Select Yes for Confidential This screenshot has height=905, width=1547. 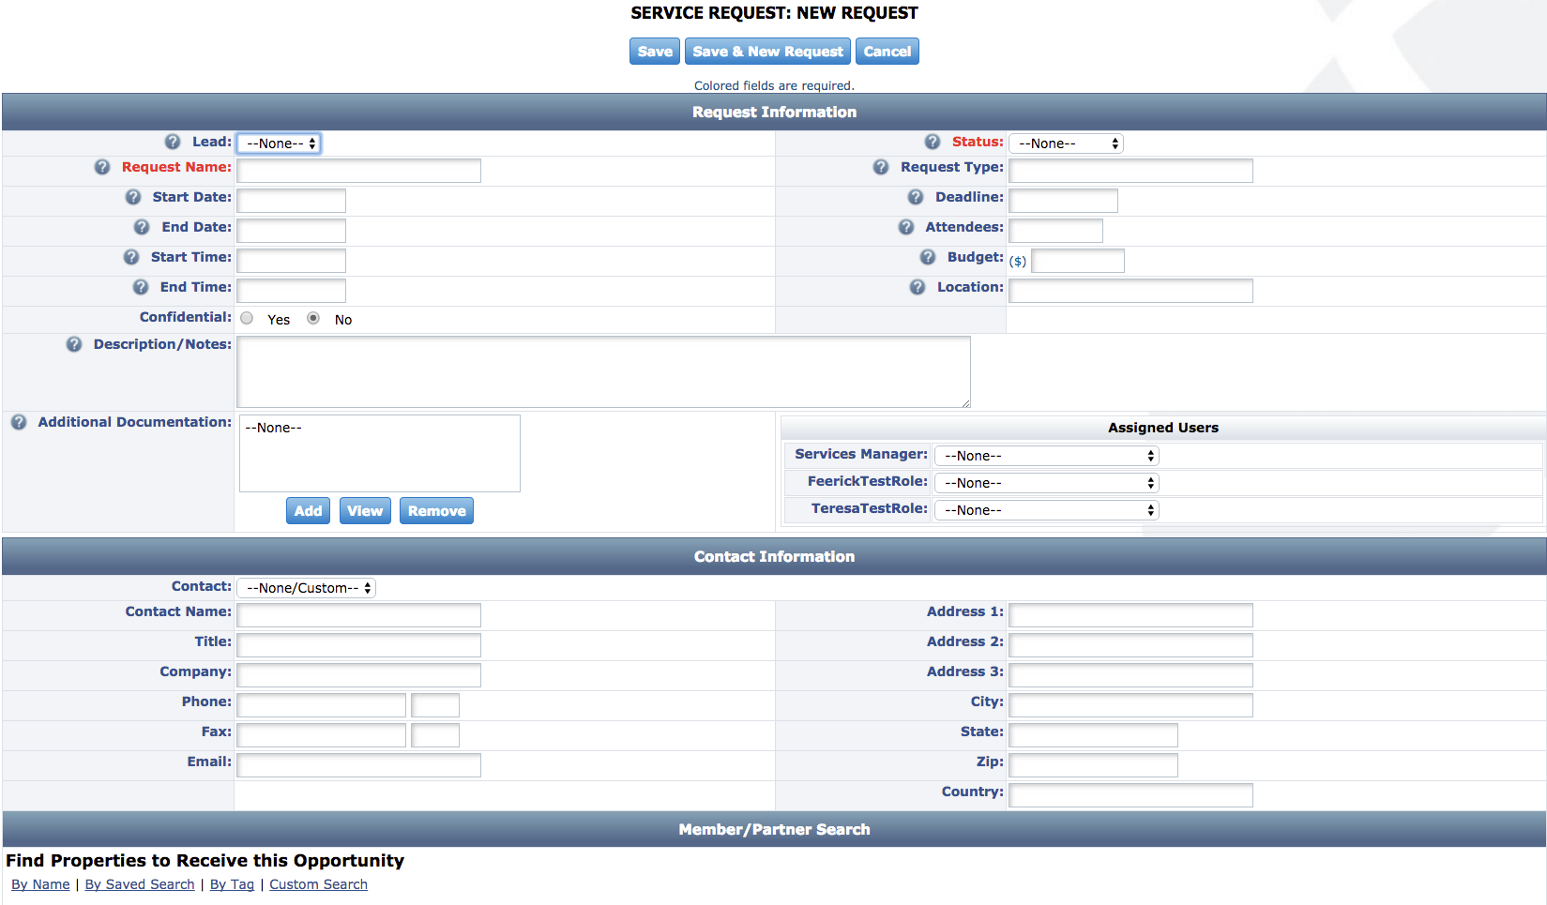coord(247,318)
